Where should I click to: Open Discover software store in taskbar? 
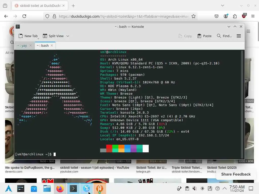[x=34, y=188]
